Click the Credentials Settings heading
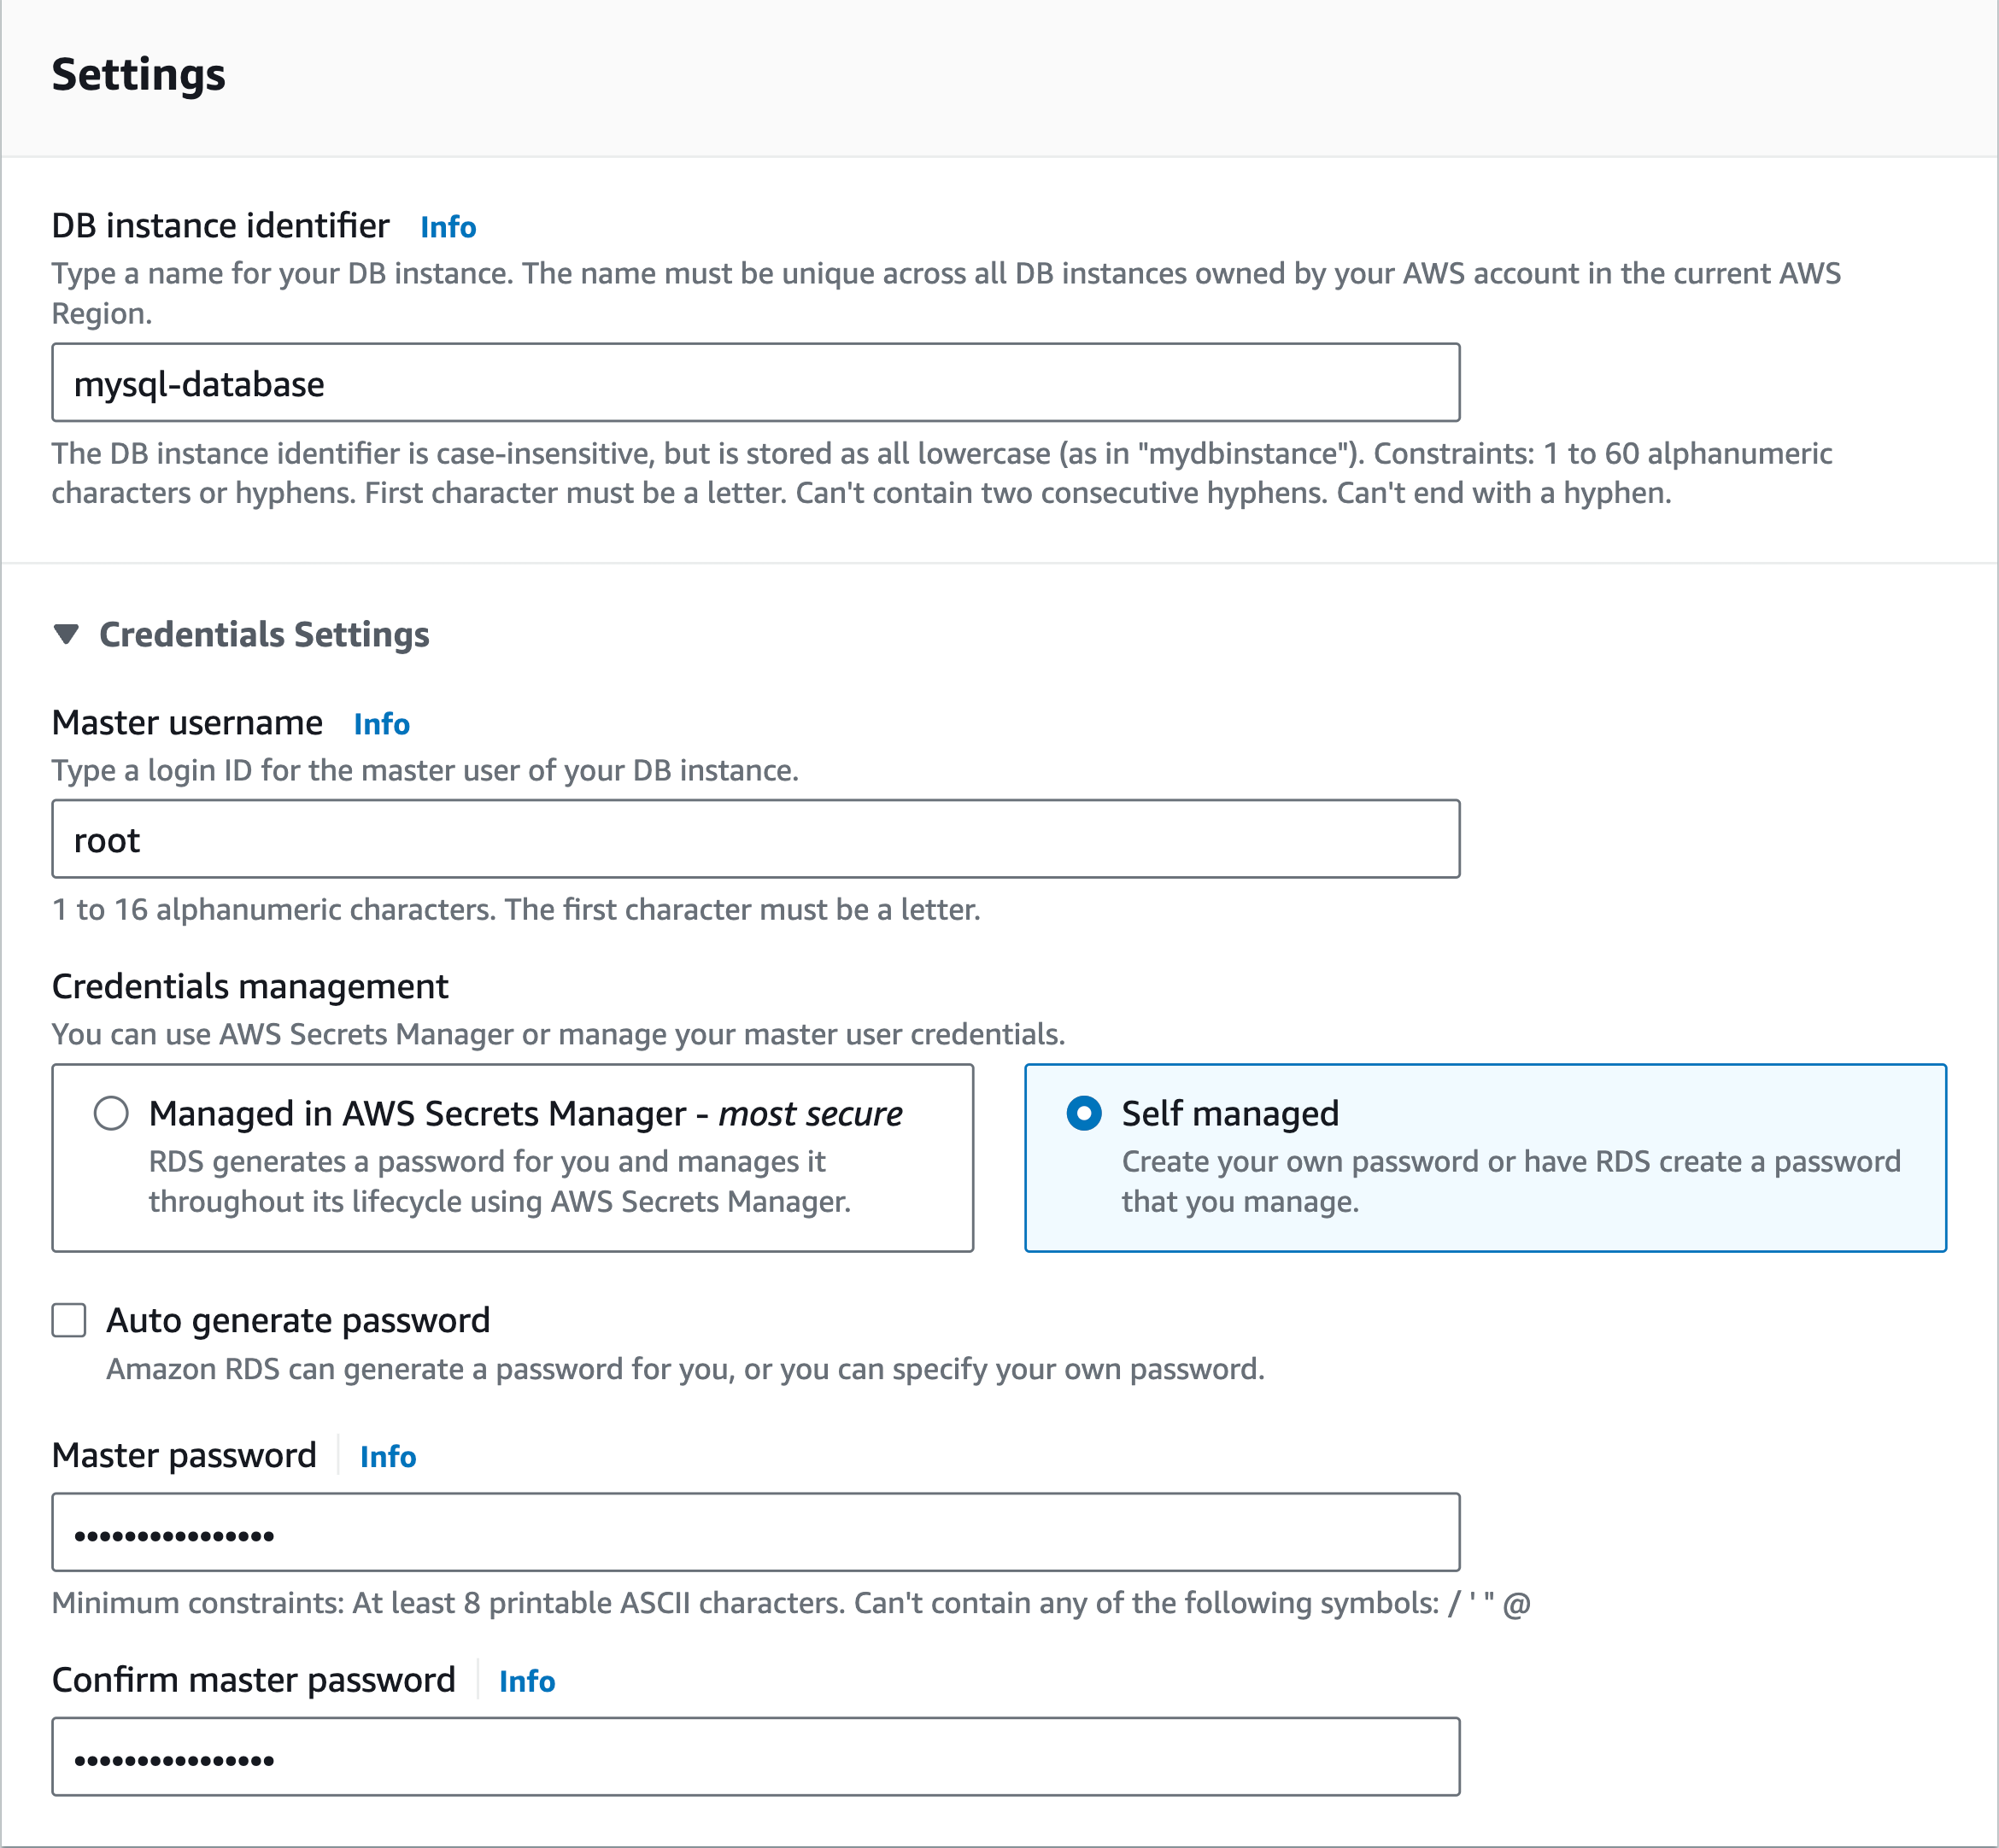The image size is (1999, 1848). (264, 634)
